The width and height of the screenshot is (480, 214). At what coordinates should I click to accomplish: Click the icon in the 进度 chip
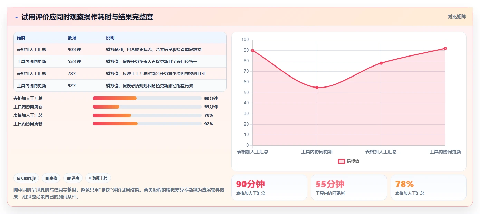(69, 178)
